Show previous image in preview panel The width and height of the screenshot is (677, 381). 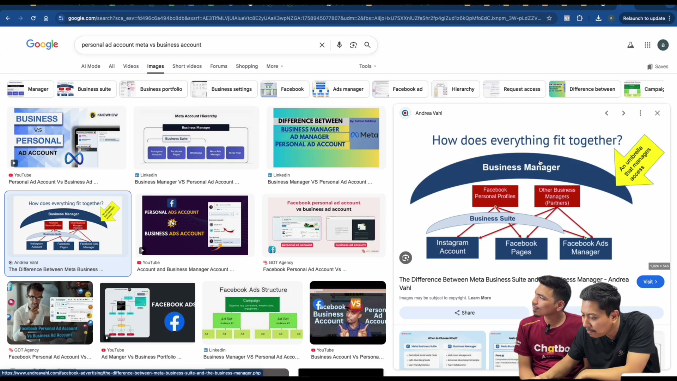tap(606, 113)
